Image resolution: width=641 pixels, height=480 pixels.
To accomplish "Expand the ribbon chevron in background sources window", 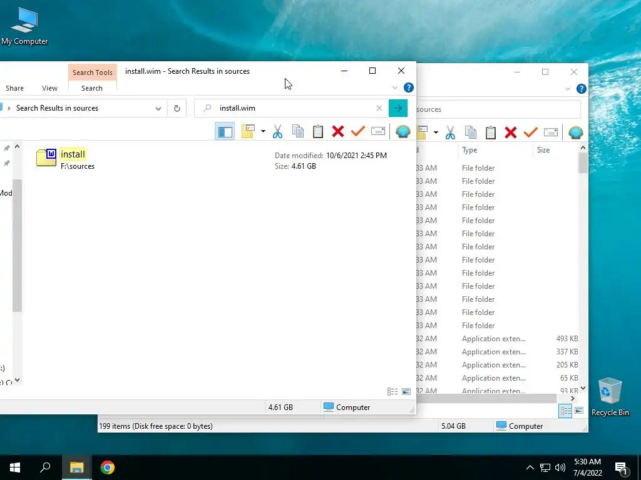I will [x=567, y=89].
